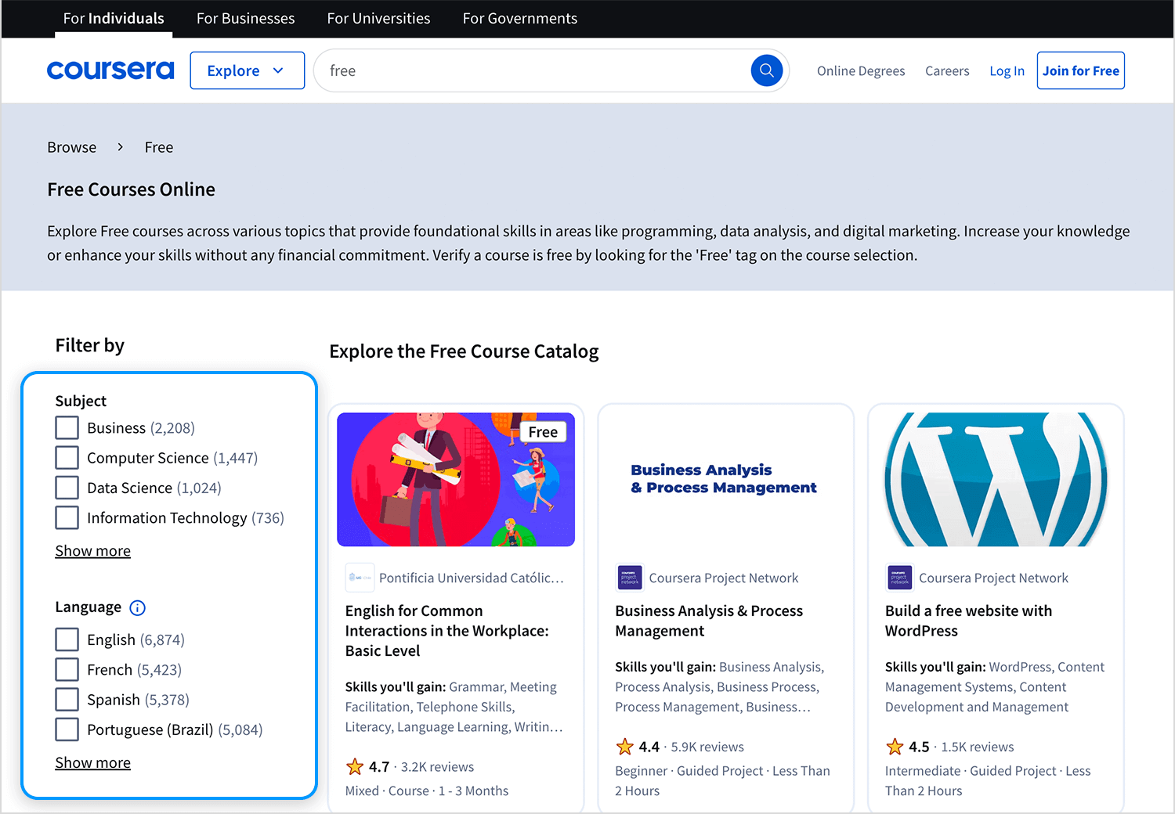The image size is (1175, 814).
Task: Click the Coursera logo
Action: click(110, 70)
